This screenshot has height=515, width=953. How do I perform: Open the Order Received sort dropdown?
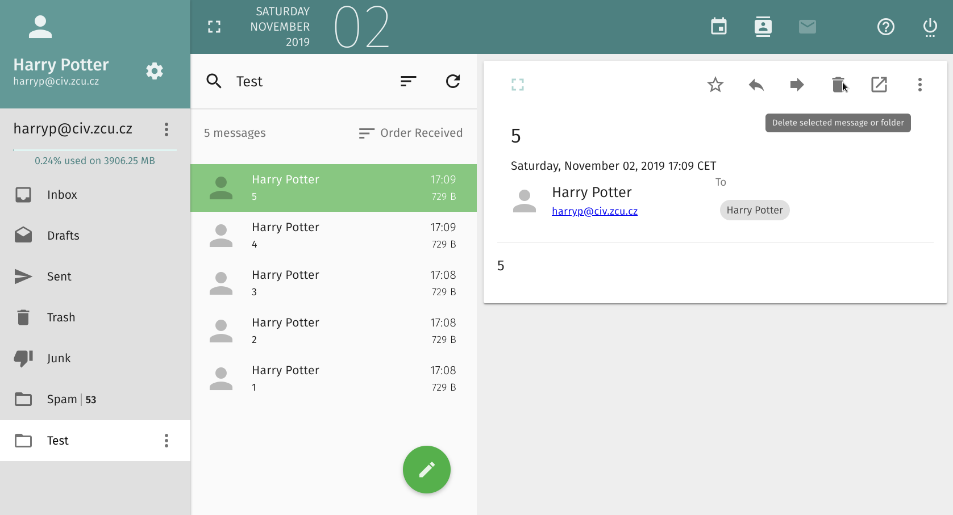(x=410, y=133)
